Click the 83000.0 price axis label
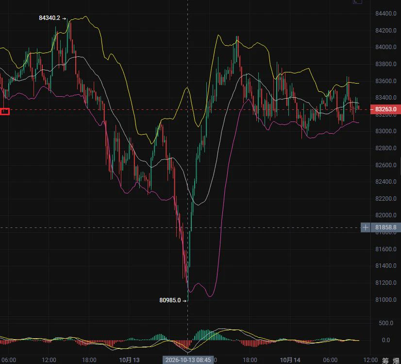The height and width of the screenshot is (364, 401). coord(385,131)
